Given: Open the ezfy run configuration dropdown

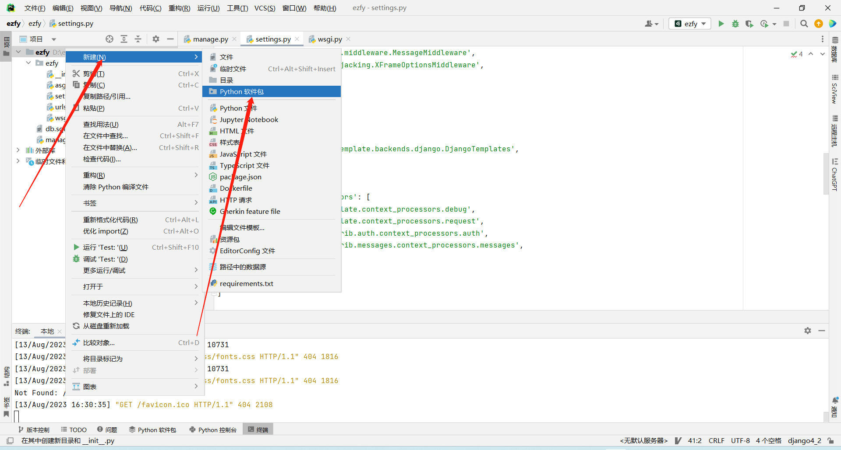Looking at the screenshot, I should (690, 24).
